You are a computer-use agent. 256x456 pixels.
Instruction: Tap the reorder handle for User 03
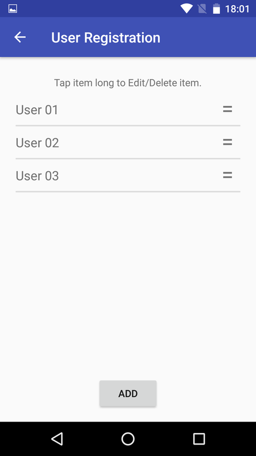[x=227, y=175]
